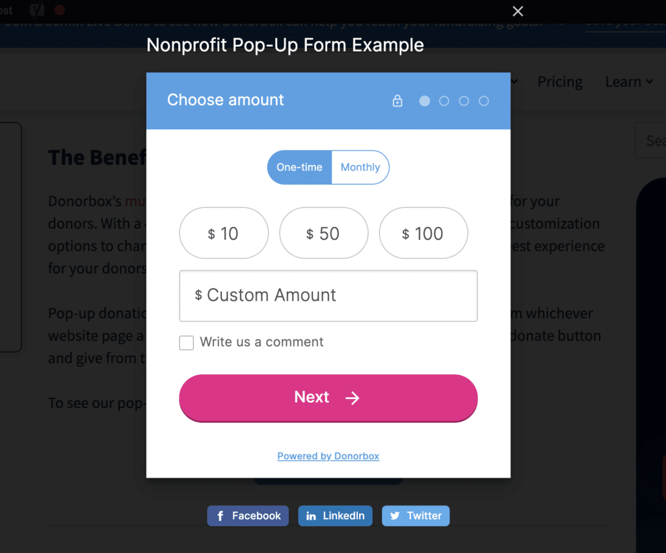Click the Learn menu item

[623, 81]
